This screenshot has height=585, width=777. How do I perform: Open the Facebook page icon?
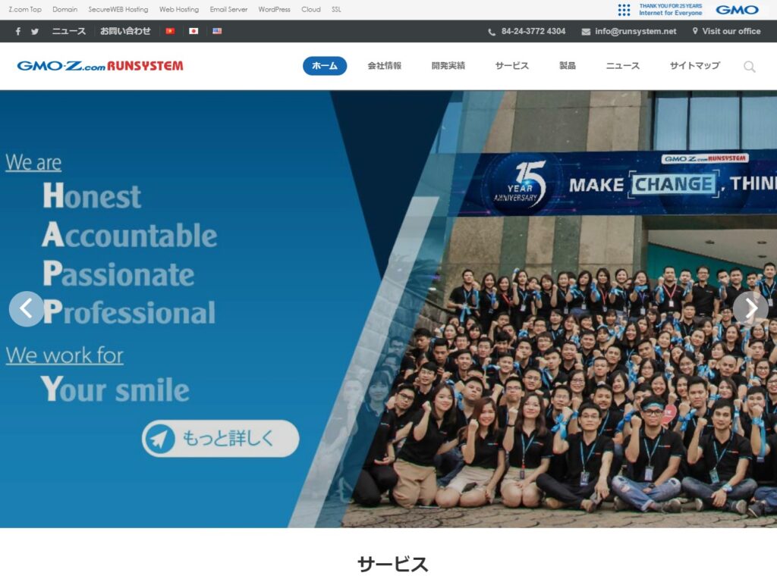[18, 31]
